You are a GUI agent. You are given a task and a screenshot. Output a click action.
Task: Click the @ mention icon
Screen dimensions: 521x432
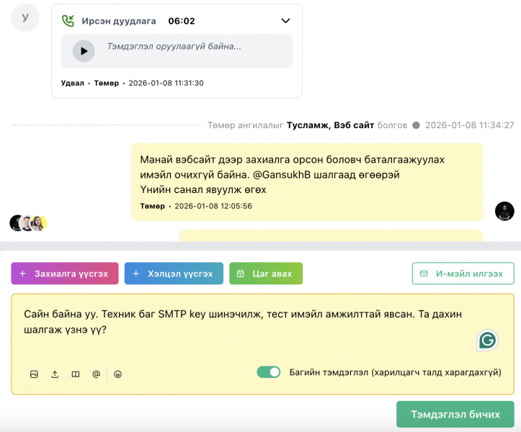[x=96, y=374]
